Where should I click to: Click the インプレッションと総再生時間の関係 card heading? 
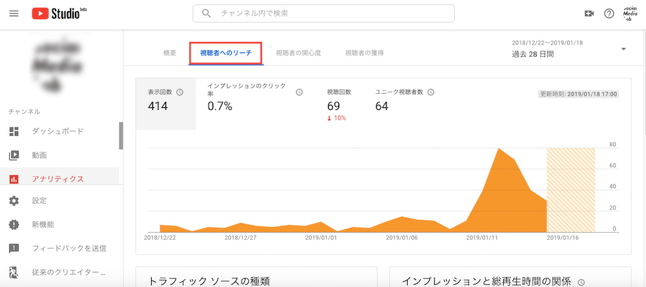486,281
